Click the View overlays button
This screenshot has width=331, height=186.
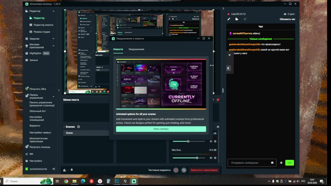(161, 129)
